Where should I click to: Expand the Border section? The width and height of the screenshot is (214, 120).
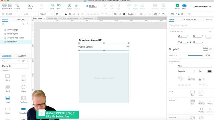pos(173,100)
